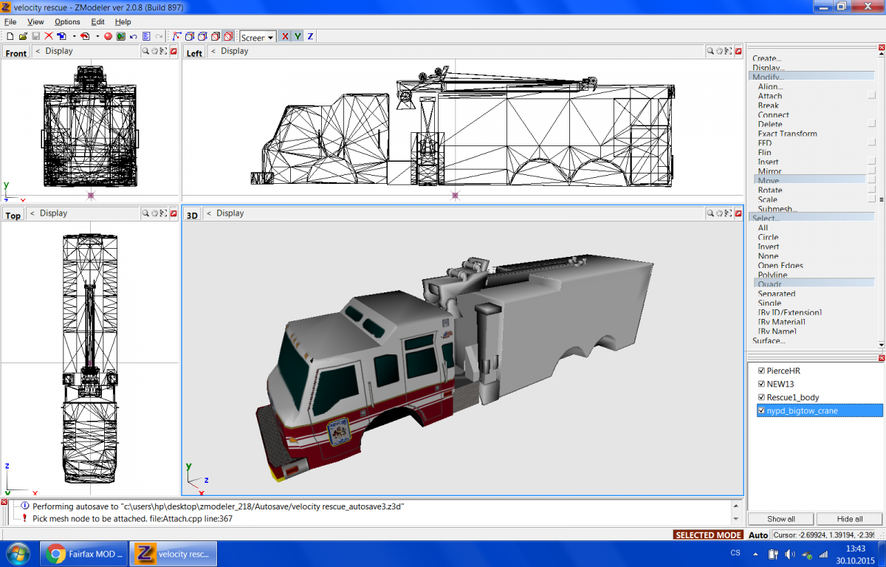Click the Open file folder icon
This screenshot has height=567, width=886.
pos(23,36)
